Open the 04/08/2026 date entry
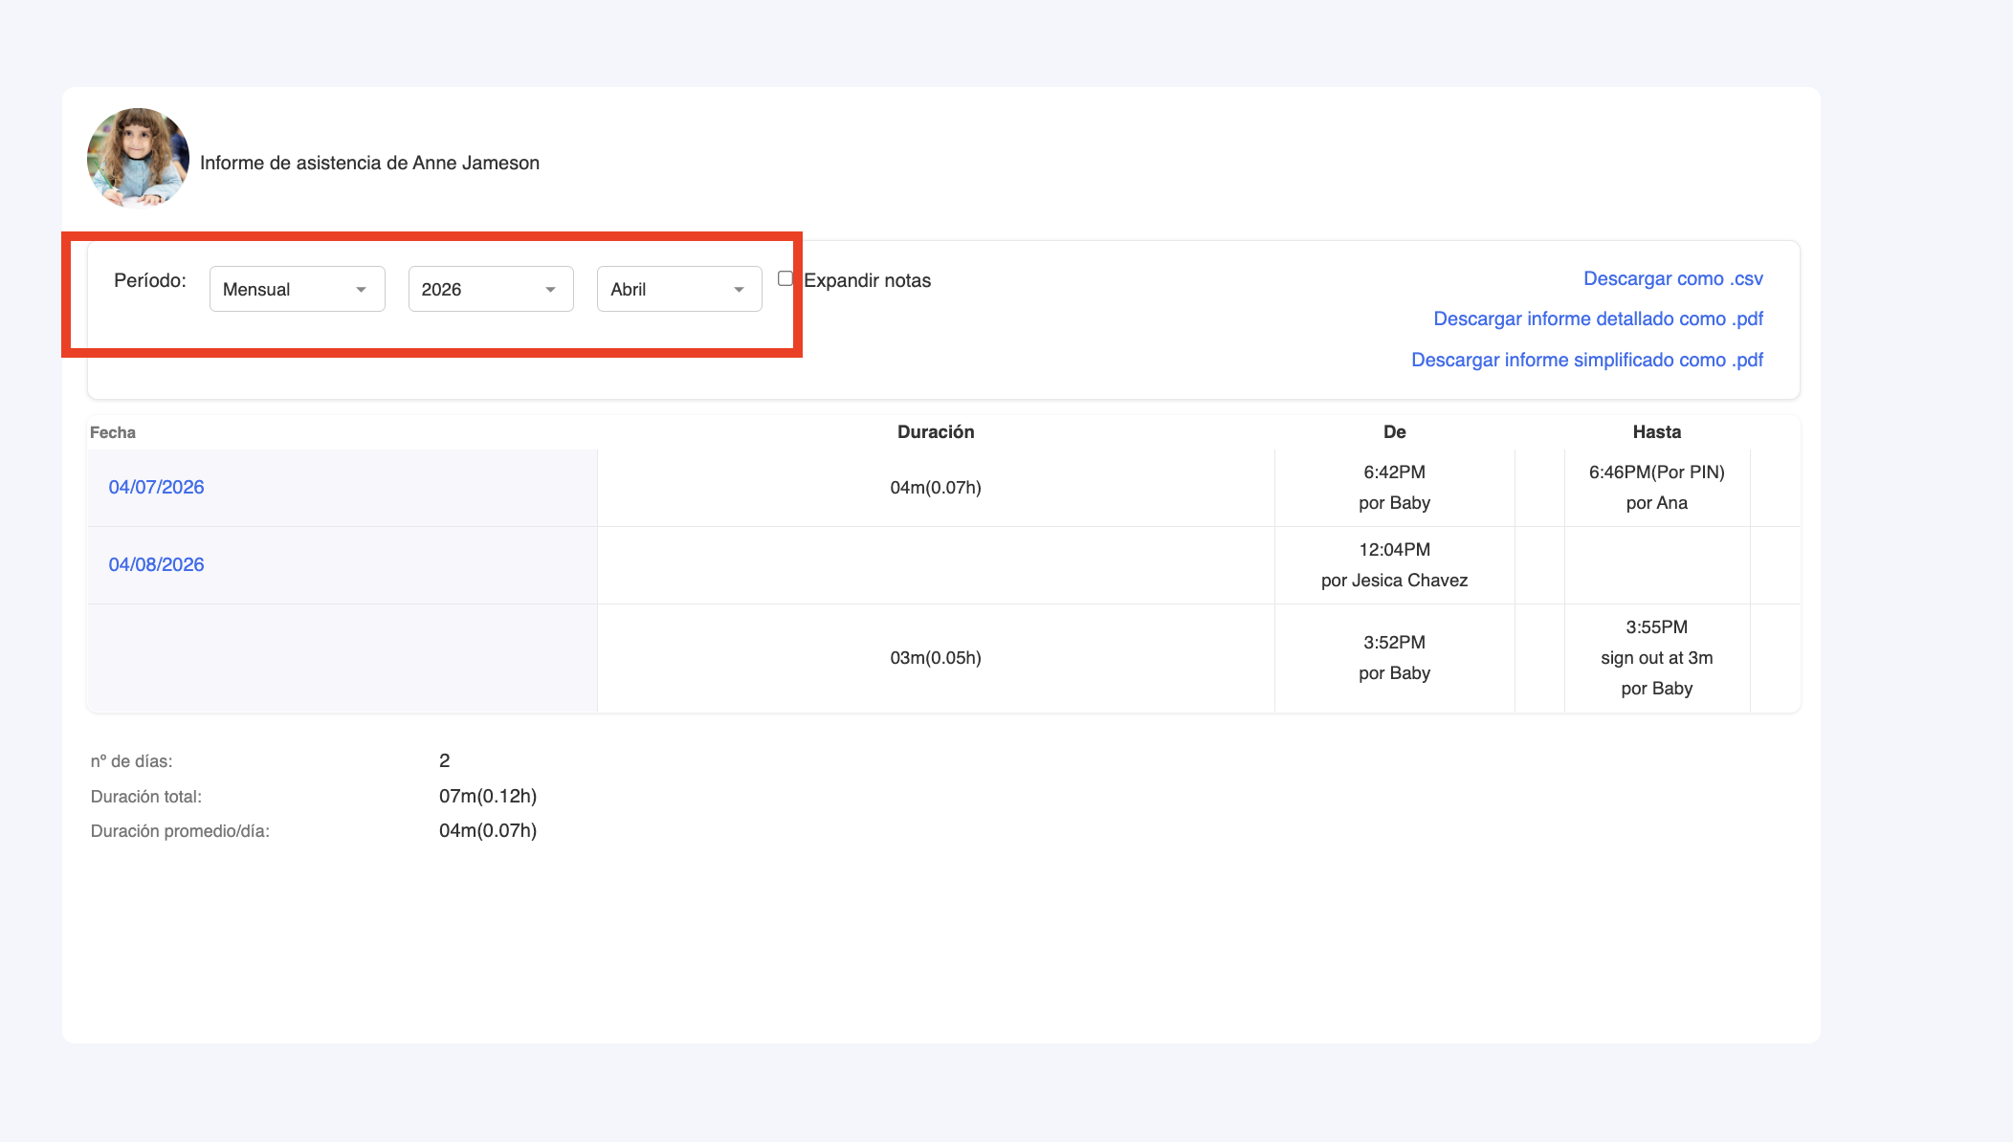The image size is (2013, 1142). pyautogui.click(x=156, y=564)
